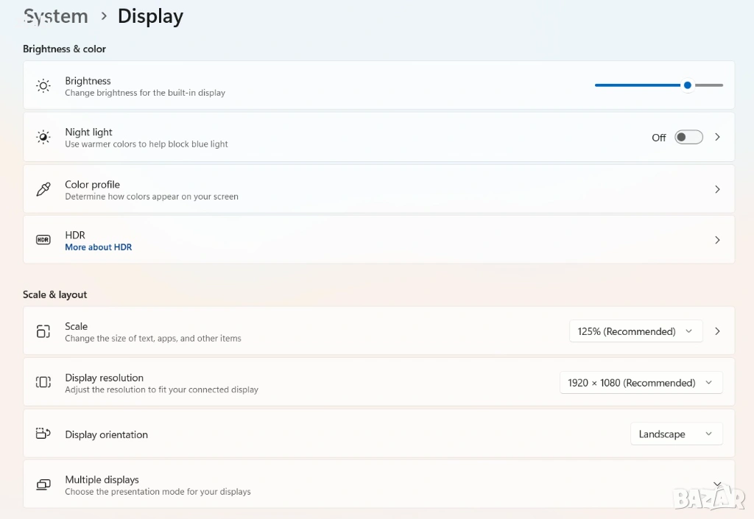Click the Display orientation icon
754x519 pixels.
pos(43,434)
